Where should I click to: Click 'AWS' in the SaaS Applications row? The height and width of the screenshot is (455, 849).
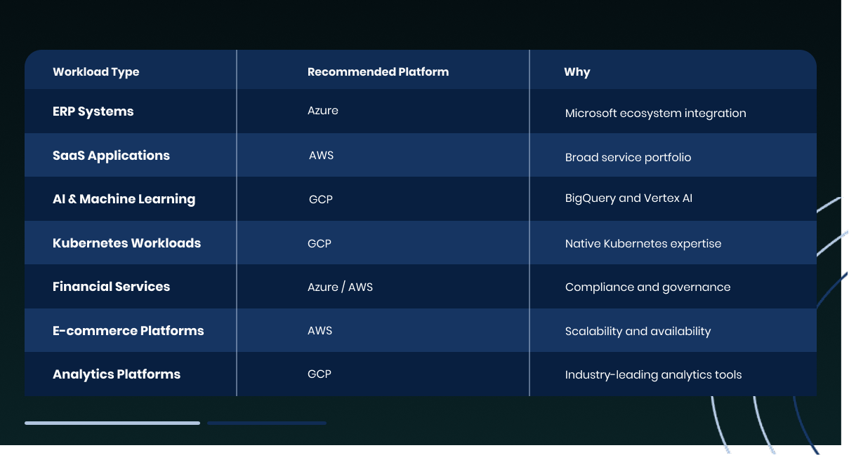(x=321, y=156)
